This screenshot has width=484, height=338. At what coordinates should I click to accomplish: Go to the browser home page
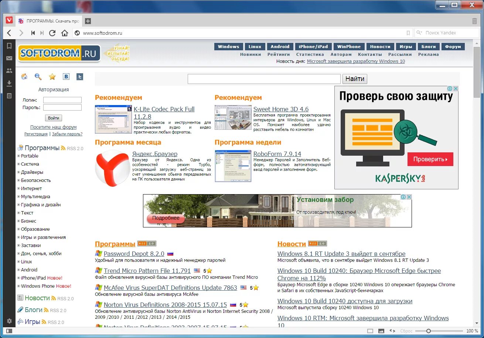[65, 33]
